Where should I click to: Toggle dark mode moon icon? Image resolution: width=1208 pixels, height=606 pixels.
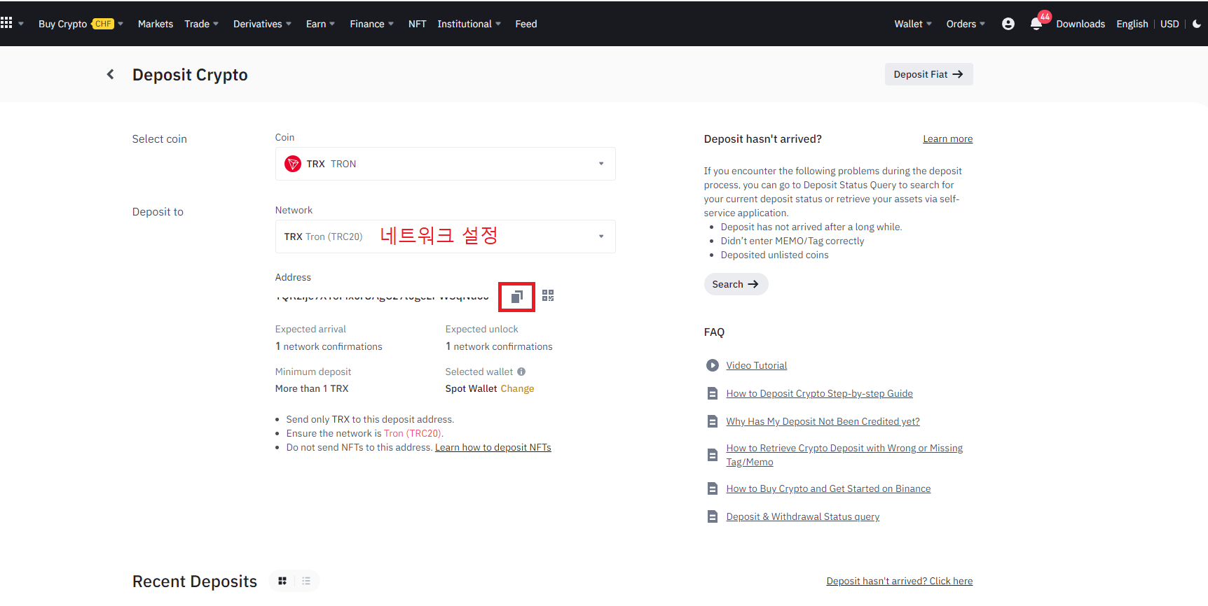point(1197,24)
